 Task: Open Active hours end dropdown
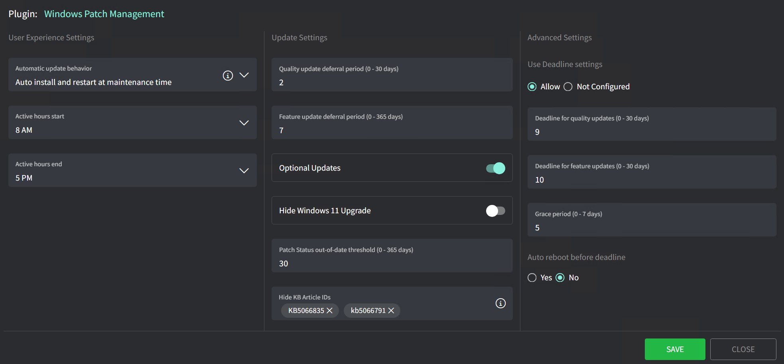(x=244, y=171)
